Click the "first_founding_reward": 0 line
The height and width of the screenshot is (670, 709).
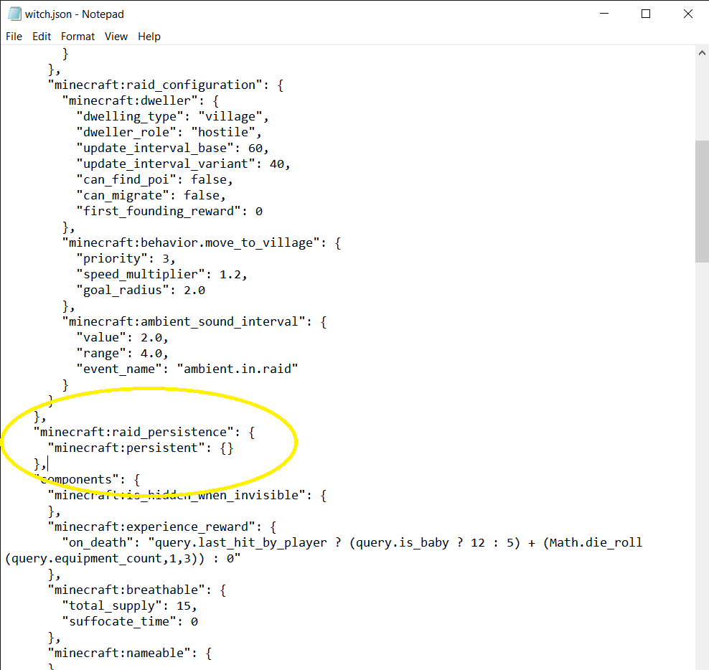tap(169, 211)
